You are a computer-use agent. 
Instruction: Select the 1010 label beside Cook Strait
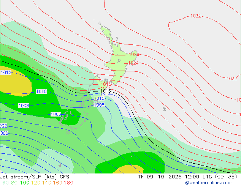pyautogui.click(x=99, y=99)
